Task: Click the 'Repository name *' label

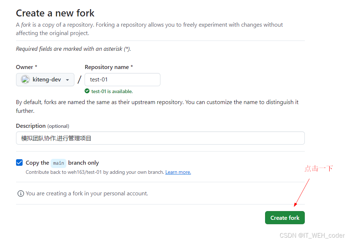Action: pos(109,67)
